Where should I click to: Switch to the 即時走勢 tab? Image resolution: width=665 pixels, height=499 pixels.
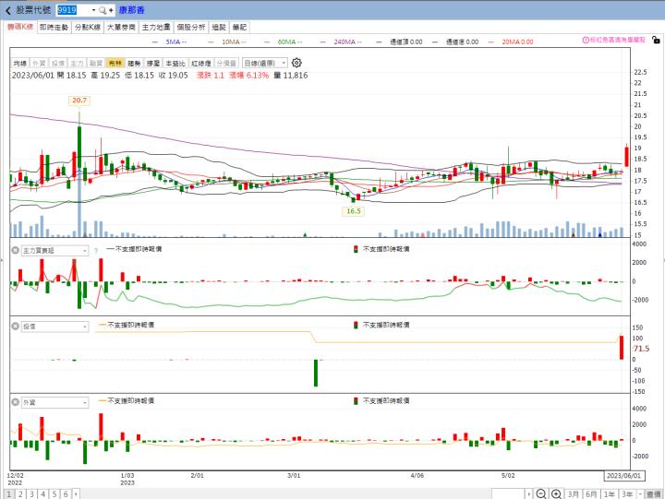(x=54, y=27)
